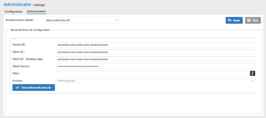Focus the Tenant ID input field
The image size is (266, 118).
click(x=155, y=45)
